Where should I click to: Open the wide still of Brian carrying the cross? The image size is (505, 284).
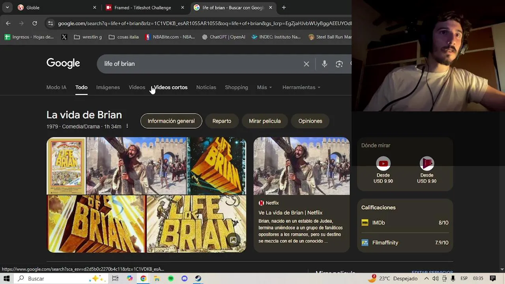[x=136, y=166]
